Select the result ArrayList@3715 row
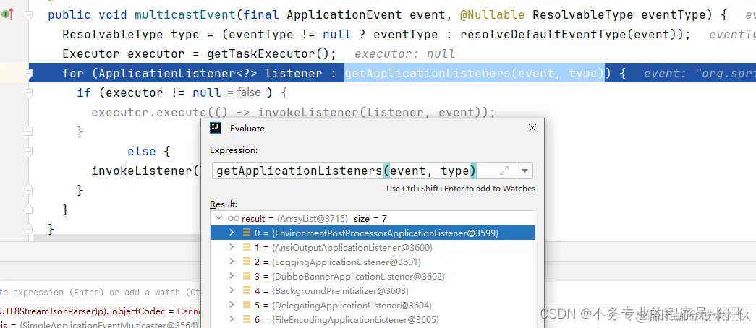756x328 pixels. (x=373, y=218)
